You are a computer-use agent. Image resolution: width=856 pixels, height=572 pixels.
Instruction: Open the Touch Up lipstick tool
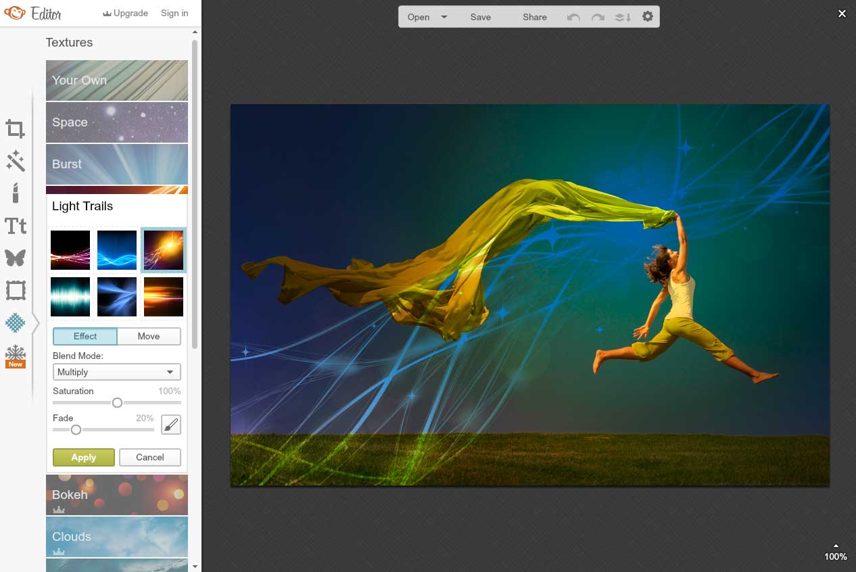click(16, 193)
